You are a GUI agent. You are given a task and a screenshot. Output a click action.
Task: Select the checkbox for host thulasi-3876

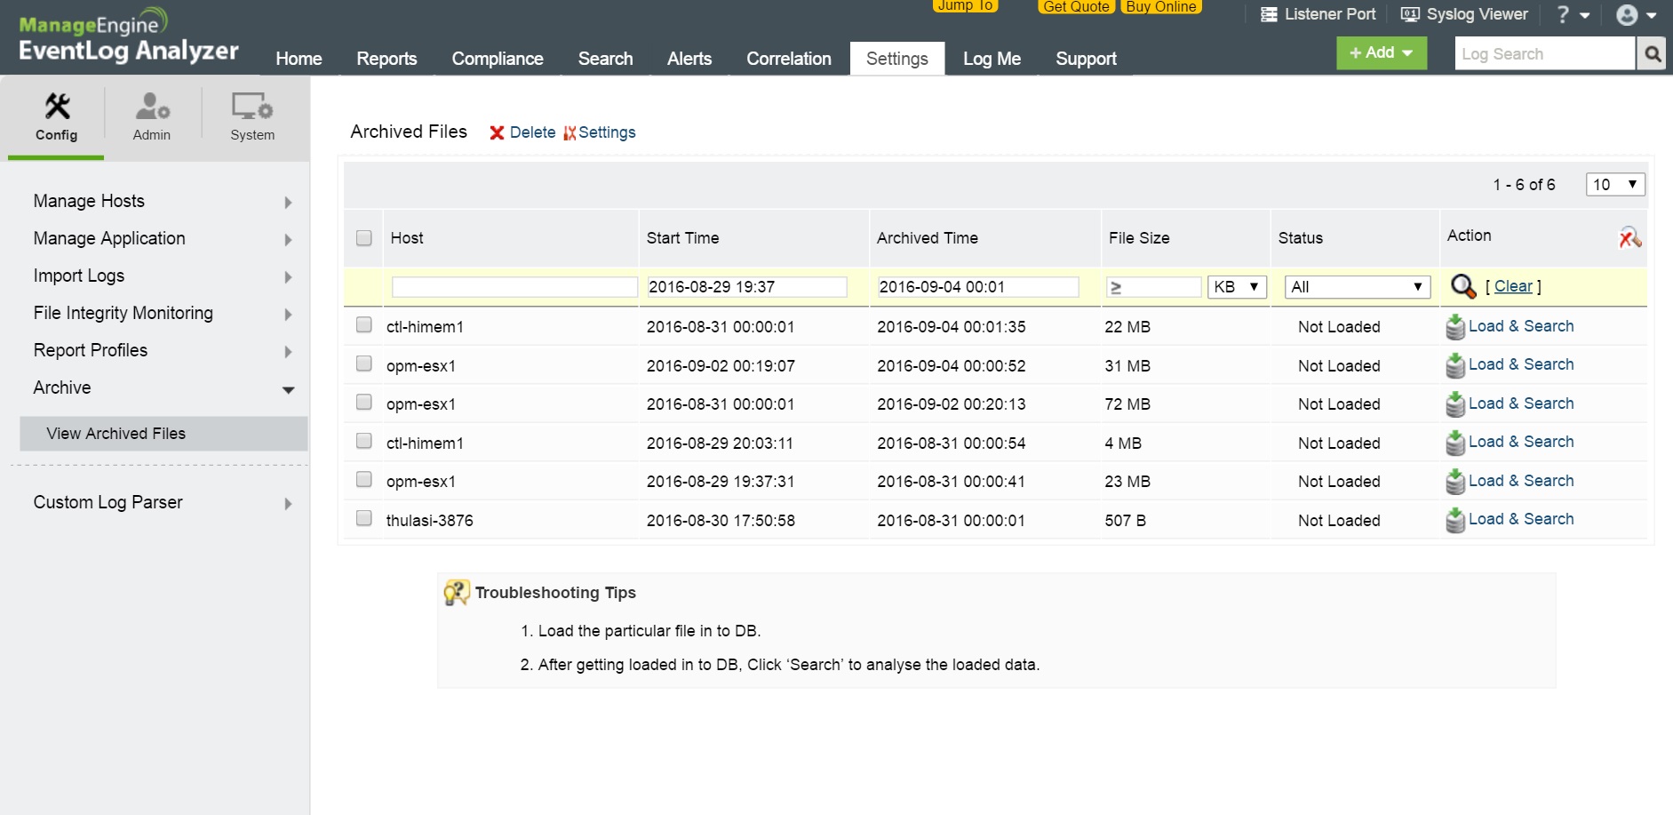(x=362, y=516)
